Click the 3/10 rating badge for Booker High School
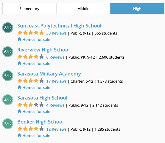165x143 pixels. coord(8,124)
